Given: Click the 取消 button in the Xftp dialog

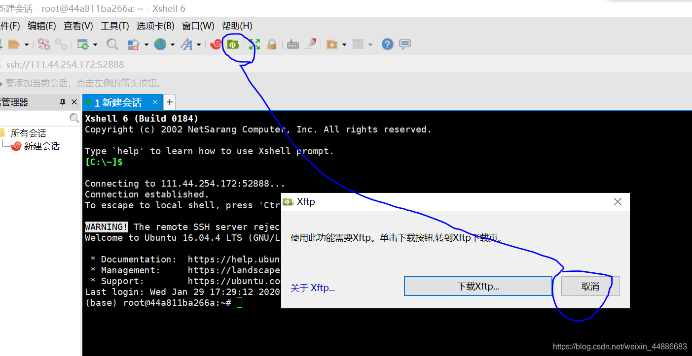Looking at the screenshot, I should tap(590, 286).
